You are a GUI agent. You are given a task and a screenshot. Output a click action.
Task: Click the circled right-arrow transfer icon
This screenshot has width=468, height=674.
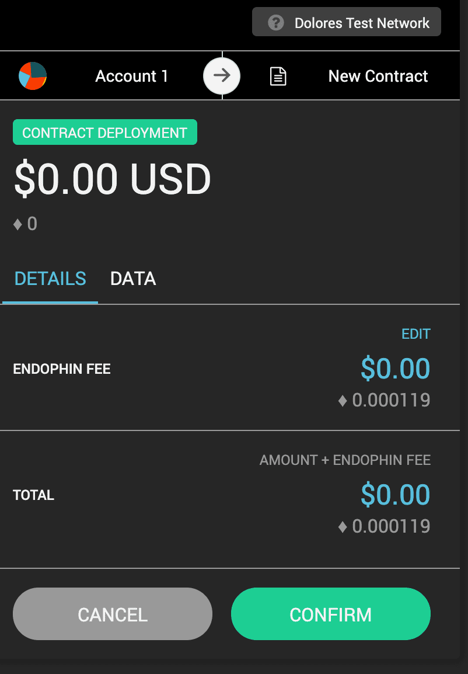pos(222,76)
